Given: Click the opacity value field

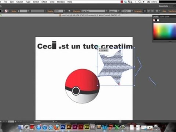Looking at the screenshot, I should pos(59,11).
